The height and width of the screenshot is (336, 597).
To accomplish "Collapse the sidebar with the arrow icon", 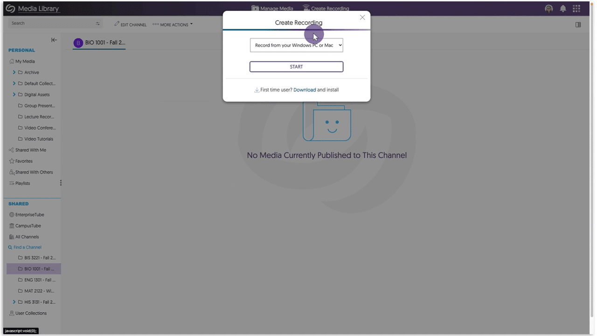I will pos(54,40).
